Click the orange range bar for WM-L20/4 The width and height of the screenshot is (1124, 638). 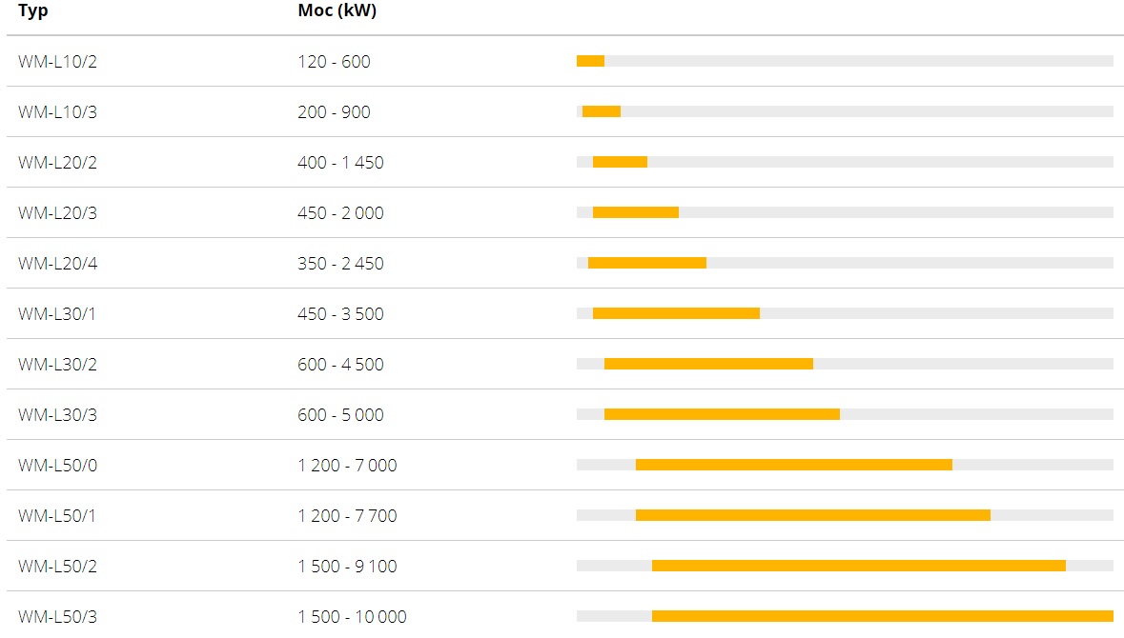click(647, 263)
